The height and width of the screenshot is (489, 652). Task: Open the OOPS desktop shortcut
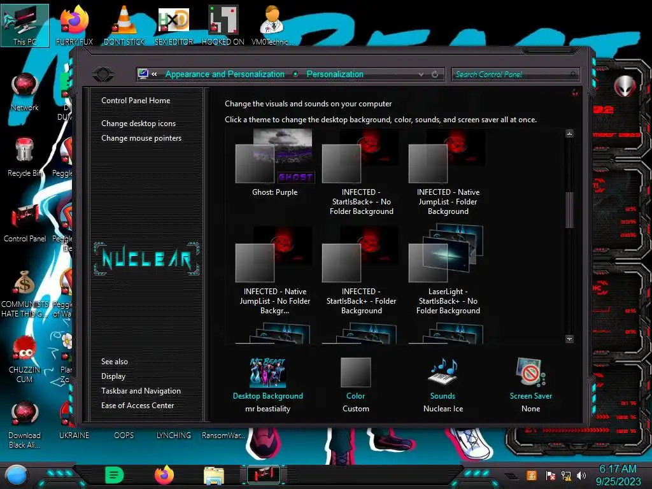click(124, 435)
